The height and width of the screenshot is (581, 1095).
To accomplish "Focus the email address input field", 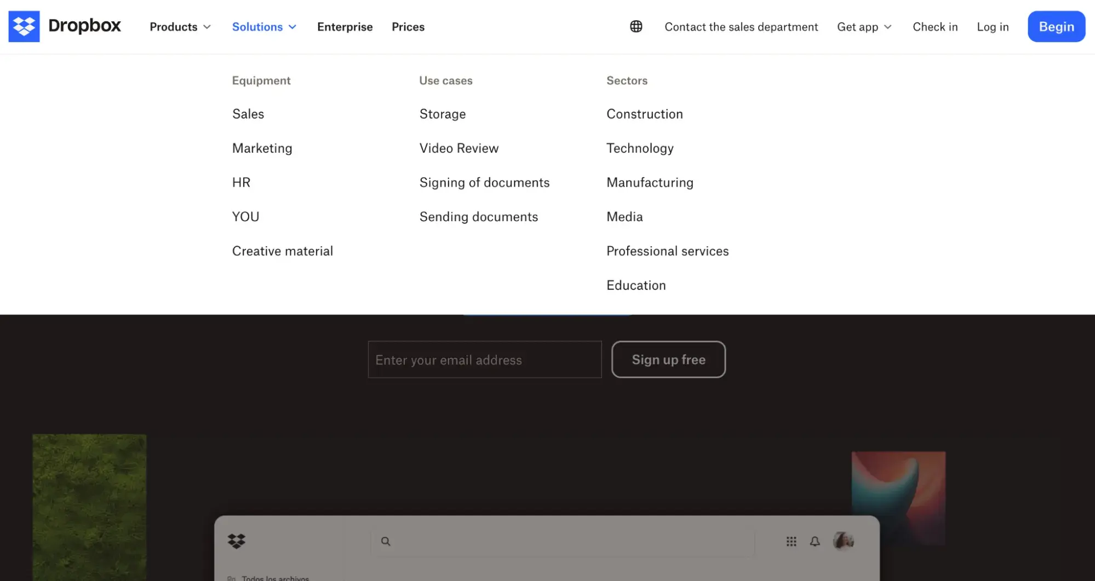I will (x=485, y=359).
